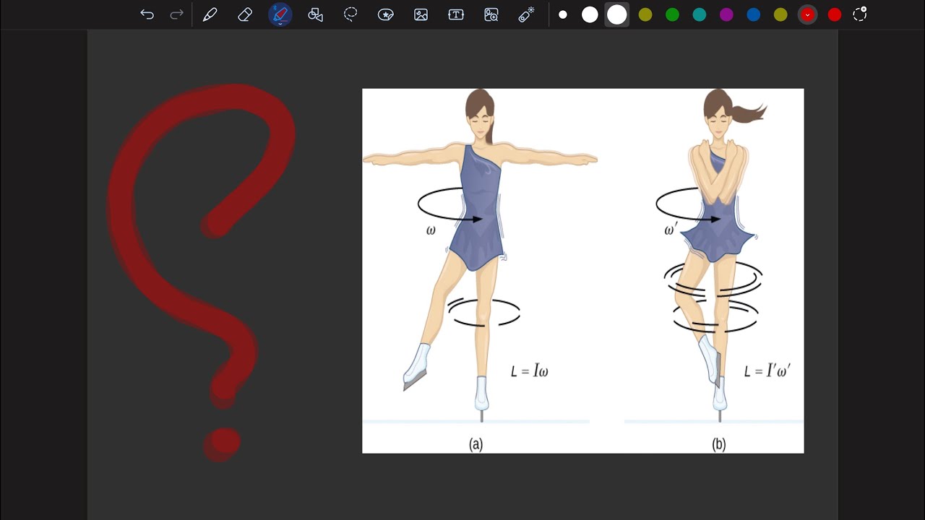
Task: Select the Pen tool
Action: (x=210, y=14)
